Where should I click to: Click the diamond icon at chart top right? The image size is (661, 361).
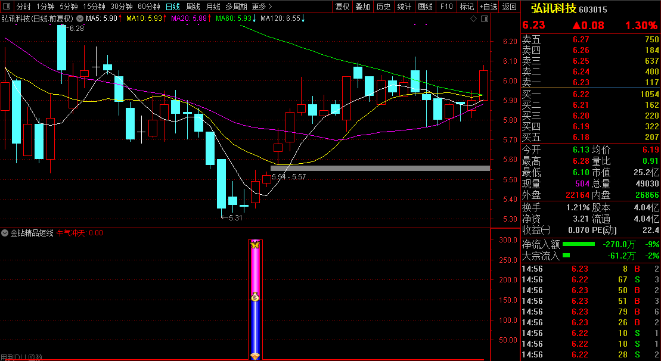click(474, 19)
